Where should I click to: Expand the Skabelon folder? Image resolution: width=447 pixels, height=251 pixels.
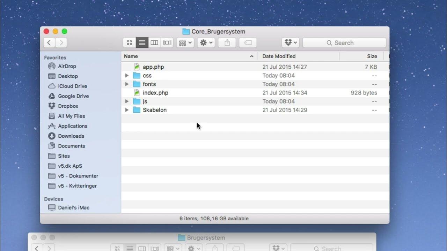click(127, 110)
